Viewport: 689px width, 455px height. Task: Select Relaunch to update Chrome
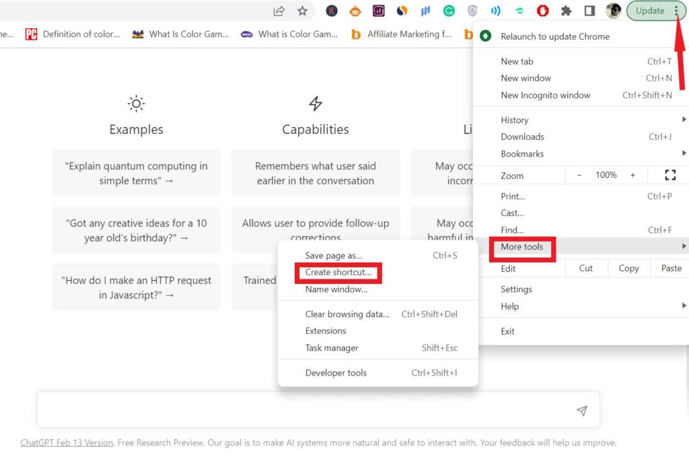581,36
